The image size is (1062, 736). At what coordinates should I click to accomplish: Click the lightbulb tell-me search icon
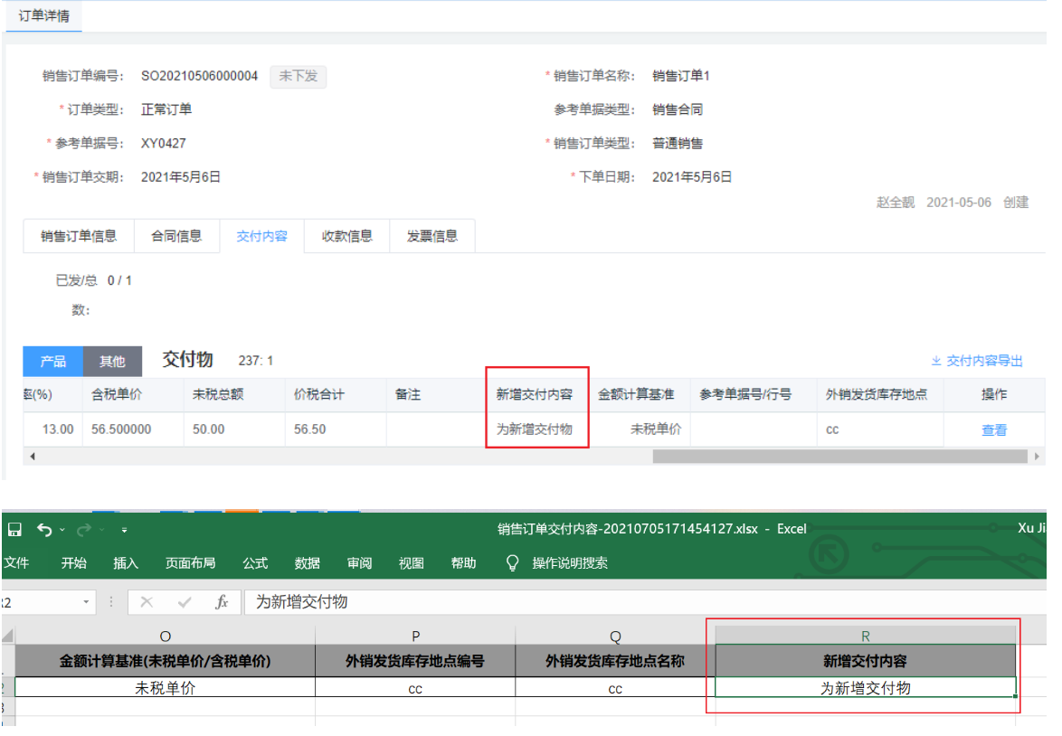513,563
